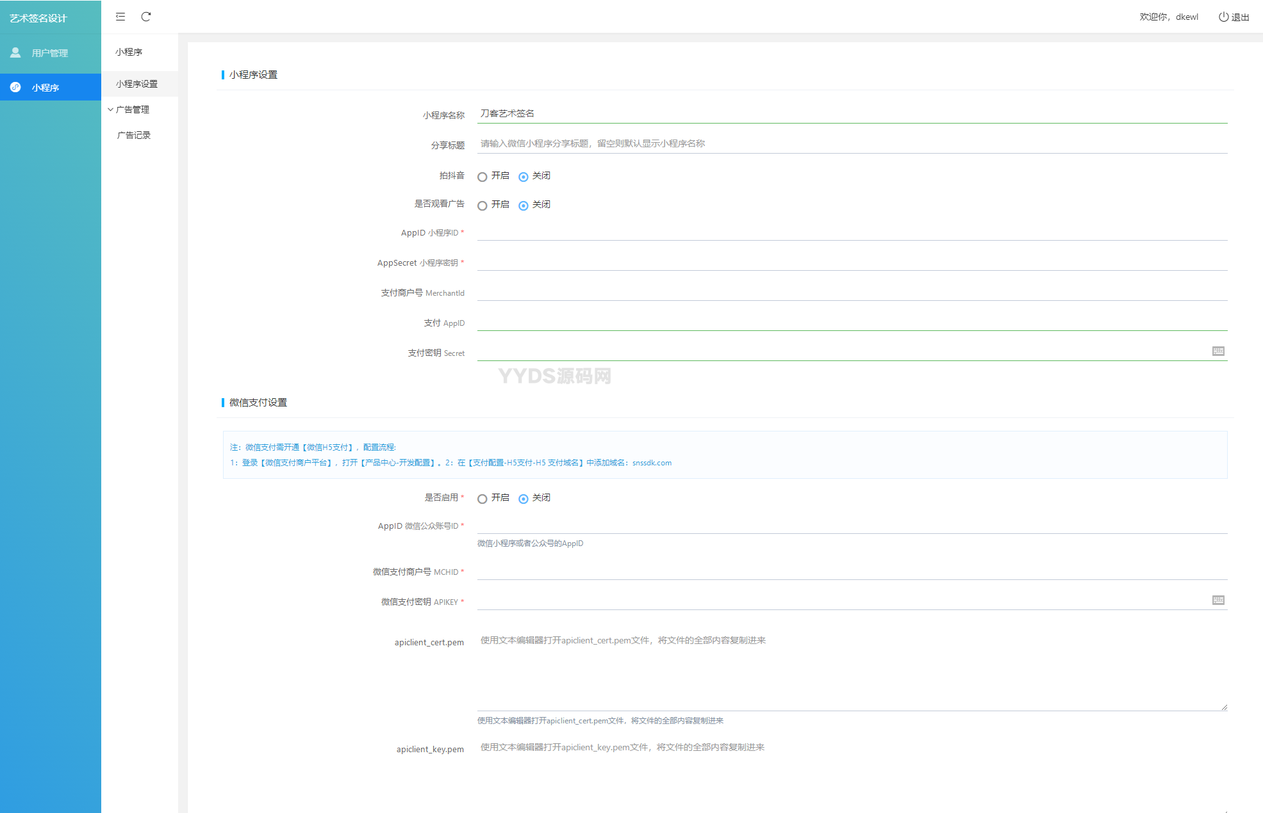Open 广告记录 submenu item
This screenshot has height=813, width=1263.
point(134,135)
